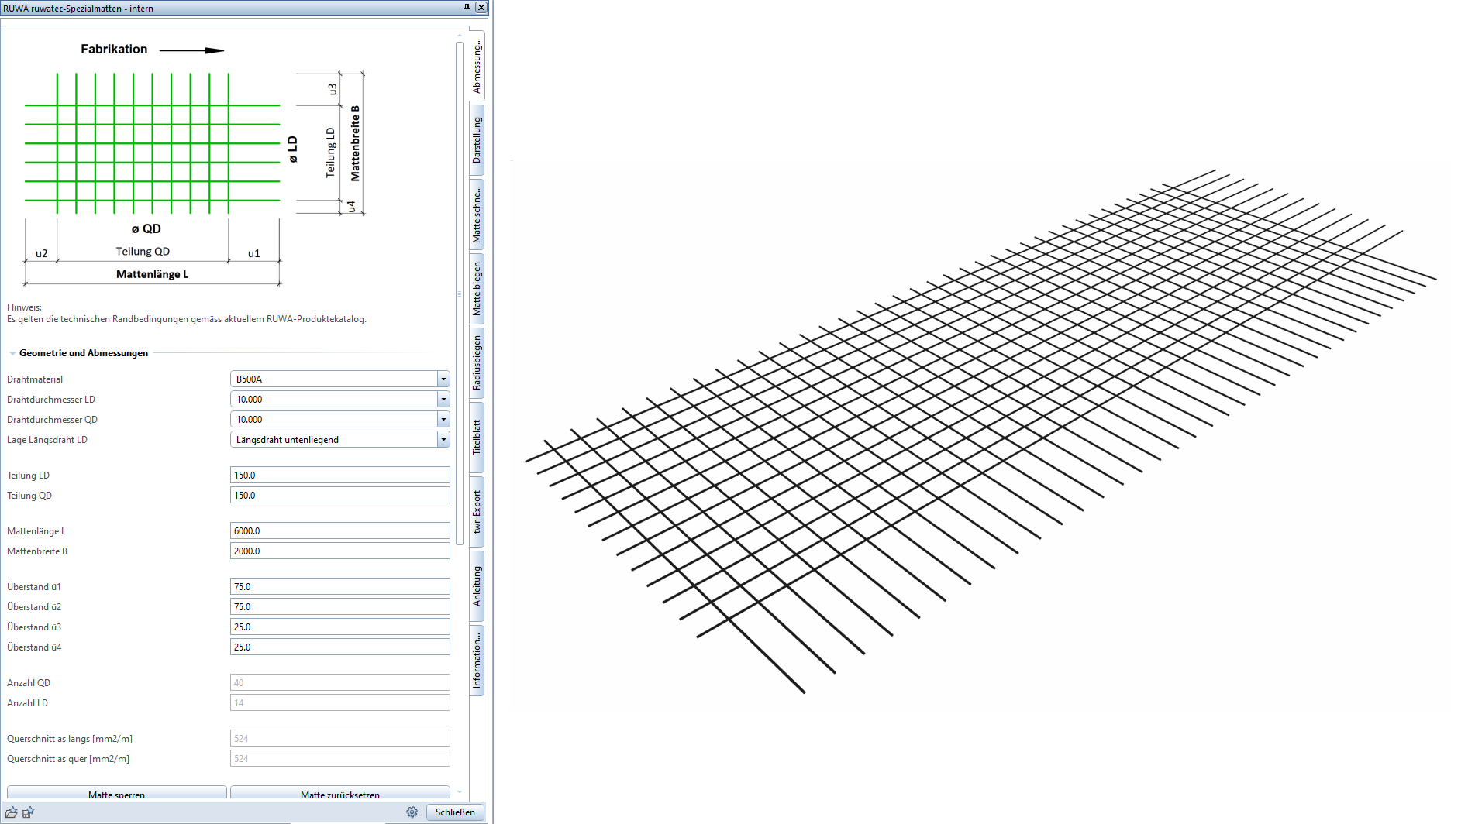
Task: Click the palette's vertical scrollbar
Action: coord(460,294)
